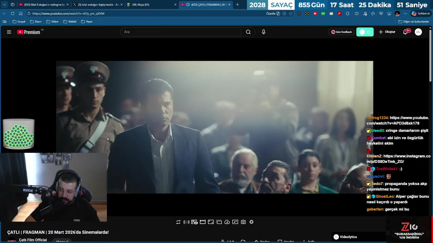Click the Oluştur create button
433x243 pixels.
click(387, 32)
